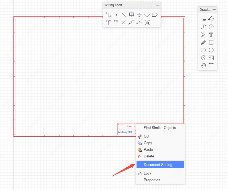Select the Wire tool in Wiring Tools
The height and width of the screenshot is (190, 228).
pyautogui.click(x=108, y=15)
